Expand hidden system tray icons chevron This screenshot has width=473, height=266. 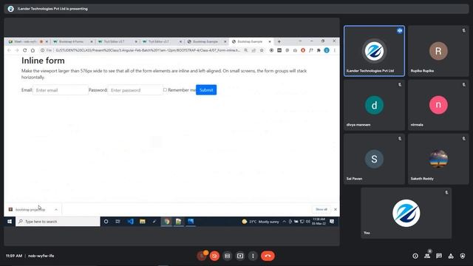pos(284,222)
